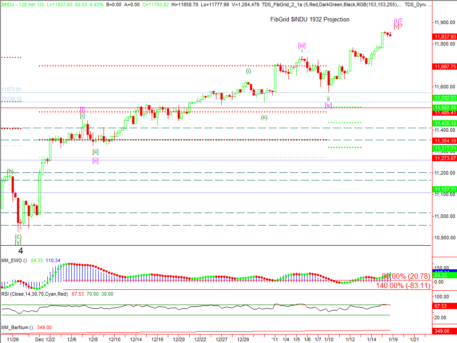Click the green (i) wave label
457x343 pixels.
(249, 71)
